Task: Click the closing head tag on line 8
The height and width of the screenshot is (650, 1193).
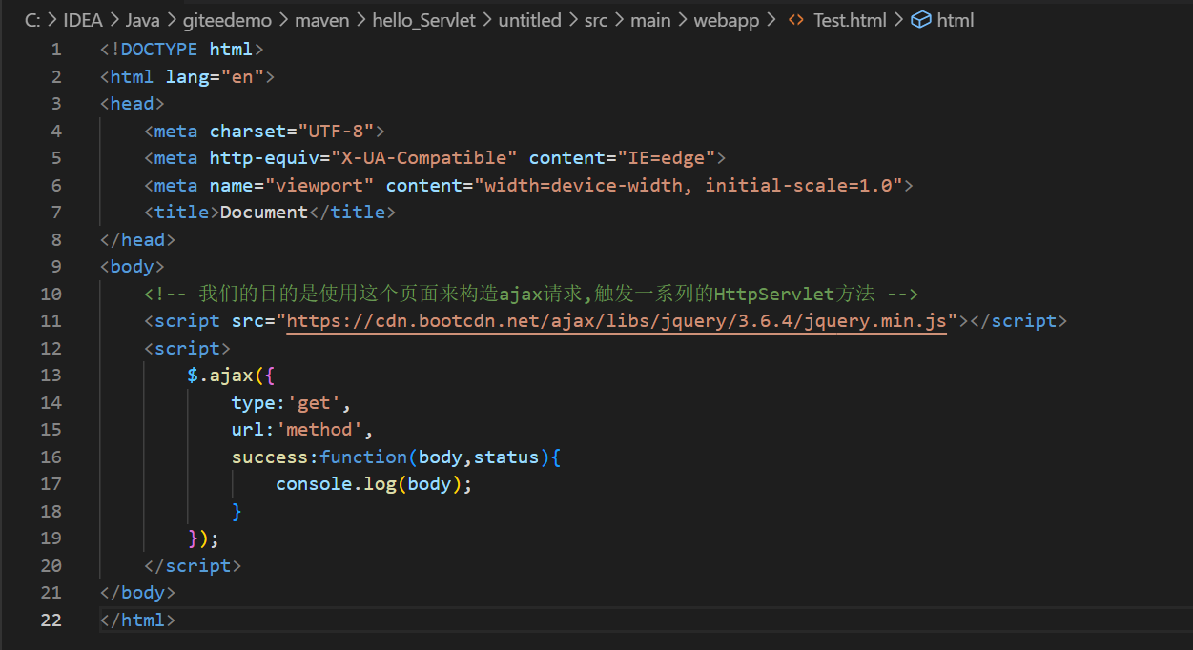Action: pyautogui.click(x=137, y=239)
